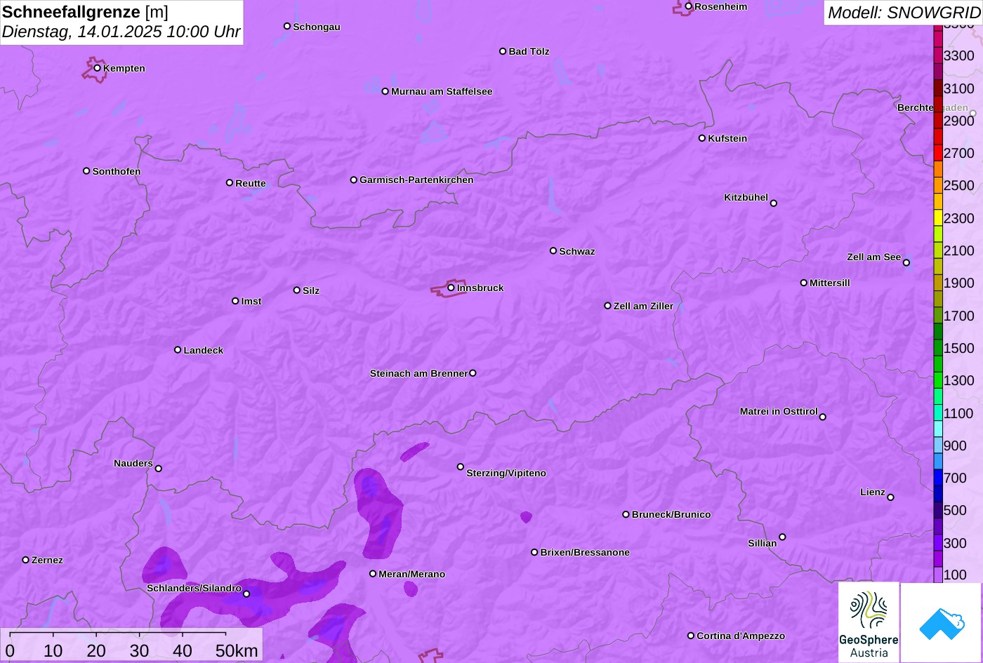Click the Cortina d'Ampezzo marker dot
The width and height of the screenshot is (983, 663).
point(691,636)
